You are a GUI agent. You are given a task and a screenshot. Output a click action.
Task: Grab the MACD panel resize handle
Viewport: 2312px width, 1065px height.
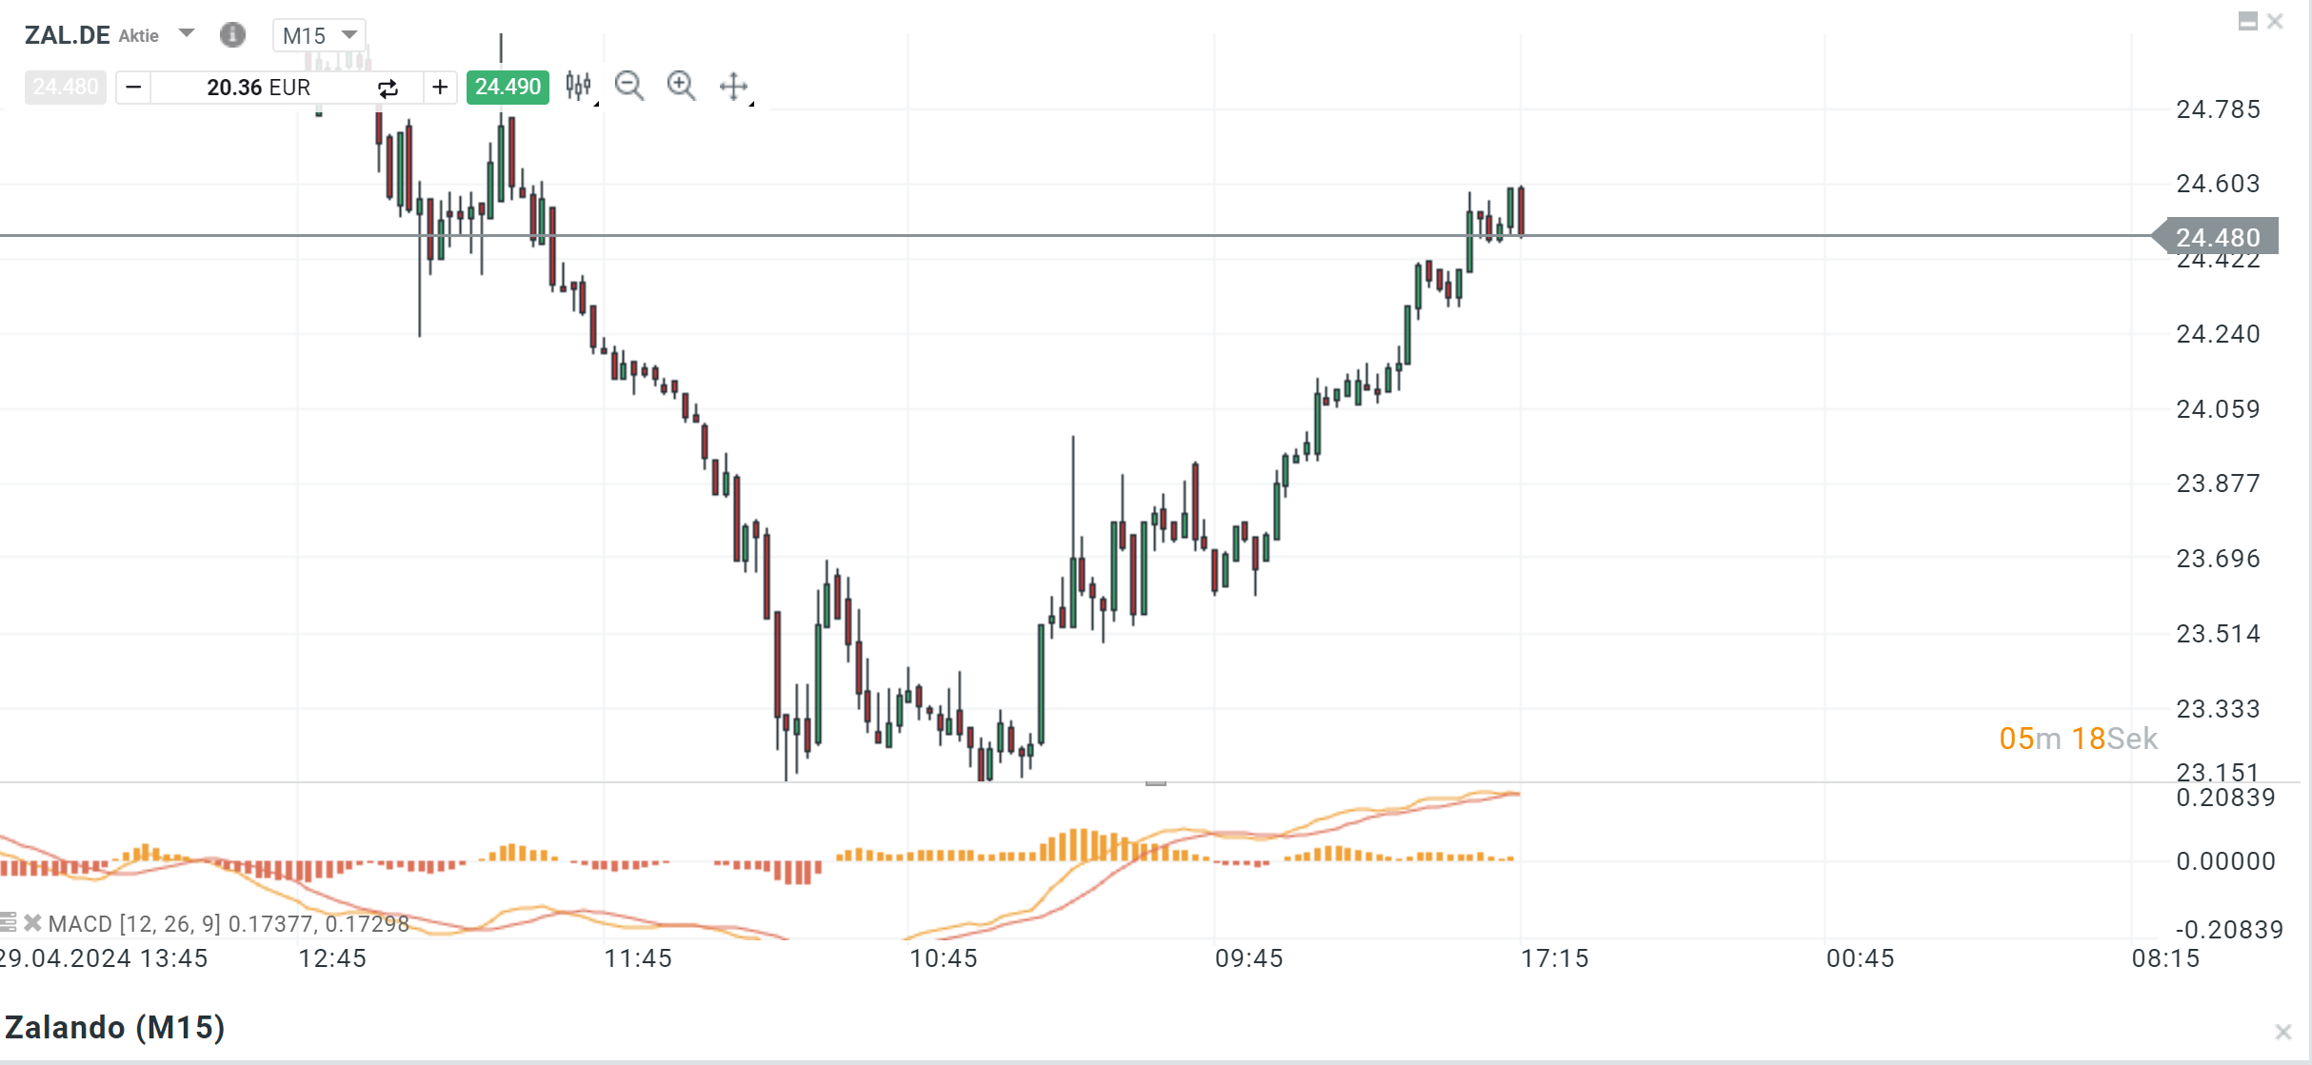pyautogui.click(x=1155, y=783)
